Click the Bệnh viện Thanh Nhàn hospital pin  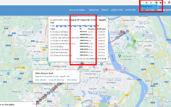[106, 70]
